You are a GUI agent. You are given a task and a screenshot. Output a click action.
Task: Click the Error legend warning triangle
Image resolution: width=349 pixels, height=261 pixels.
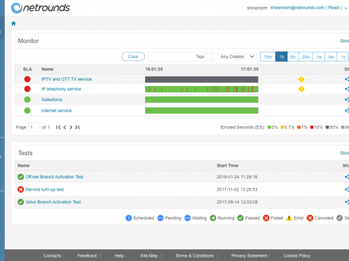[289, 218]
